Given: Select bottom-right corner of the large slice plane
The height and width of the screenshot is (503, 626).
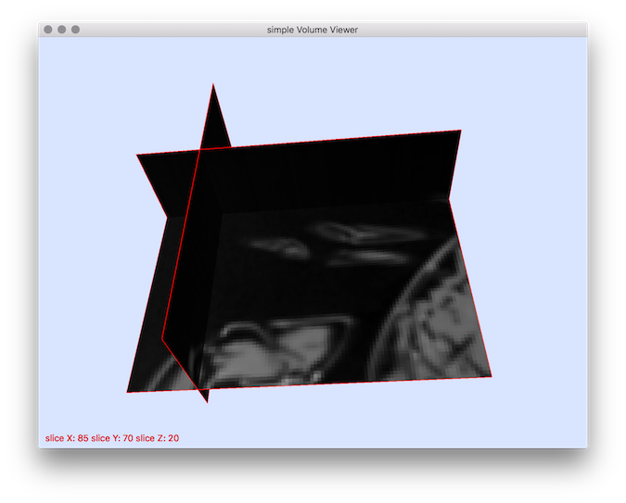Looking at the screenshot, I should (x=491, y=376).
